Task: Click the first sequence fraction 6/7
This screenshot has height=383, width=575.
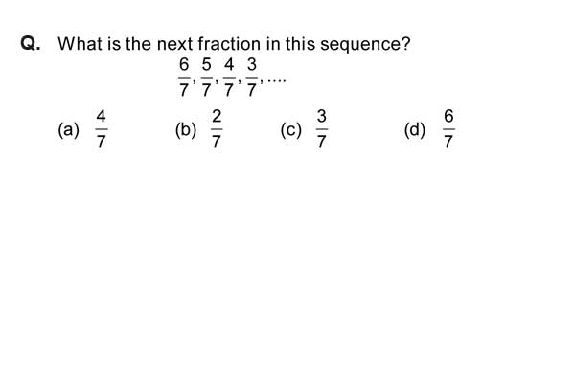Action: tap(184, 78)
